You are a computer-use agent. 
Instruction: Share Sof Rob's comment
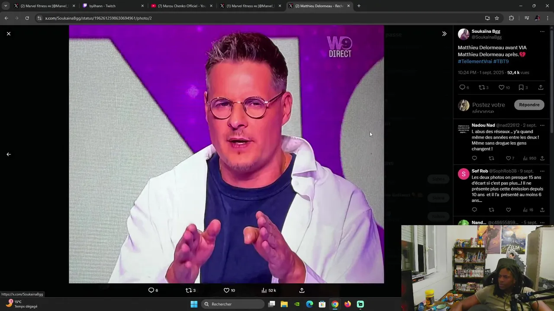point(542,210)
